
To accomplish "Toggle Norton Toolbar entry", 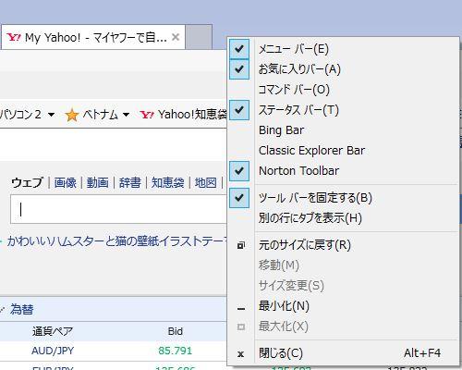I will pos(343,171).
